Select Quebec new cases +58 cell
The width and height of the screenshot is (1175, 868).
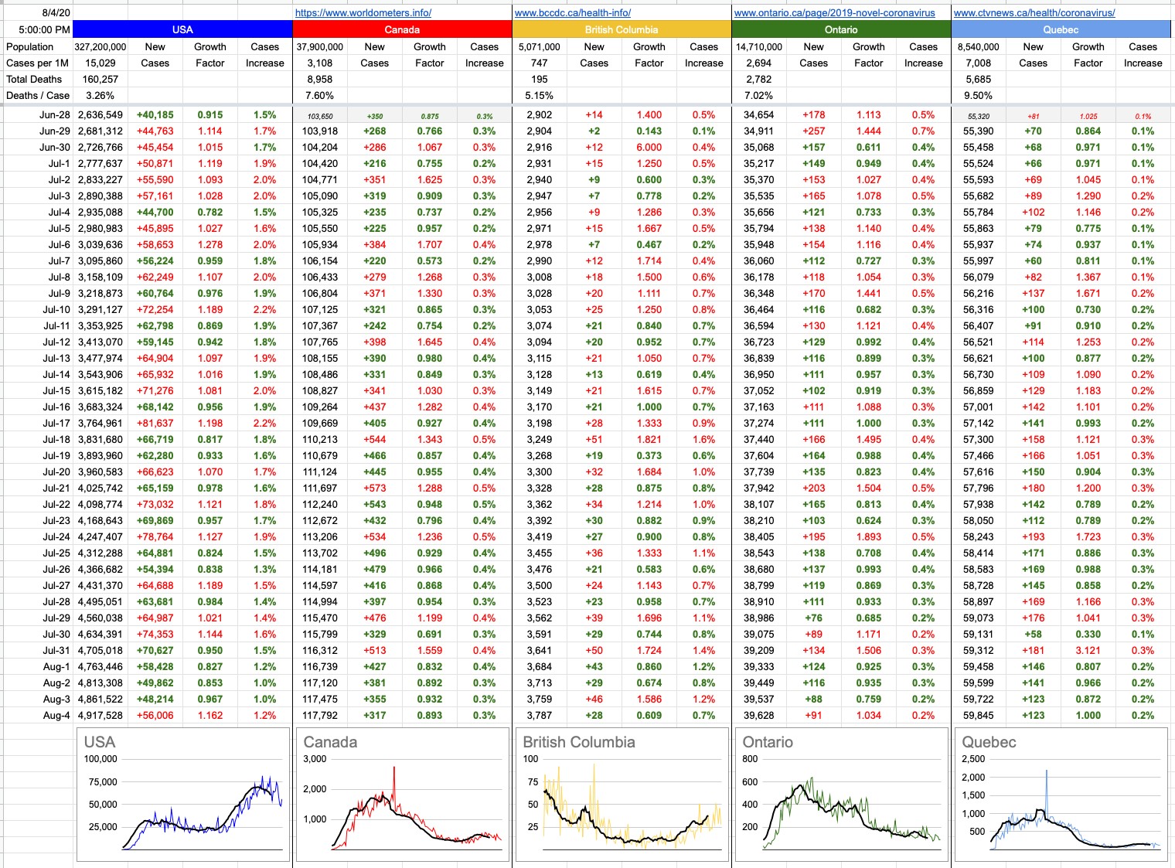[x=1034, y=634]
